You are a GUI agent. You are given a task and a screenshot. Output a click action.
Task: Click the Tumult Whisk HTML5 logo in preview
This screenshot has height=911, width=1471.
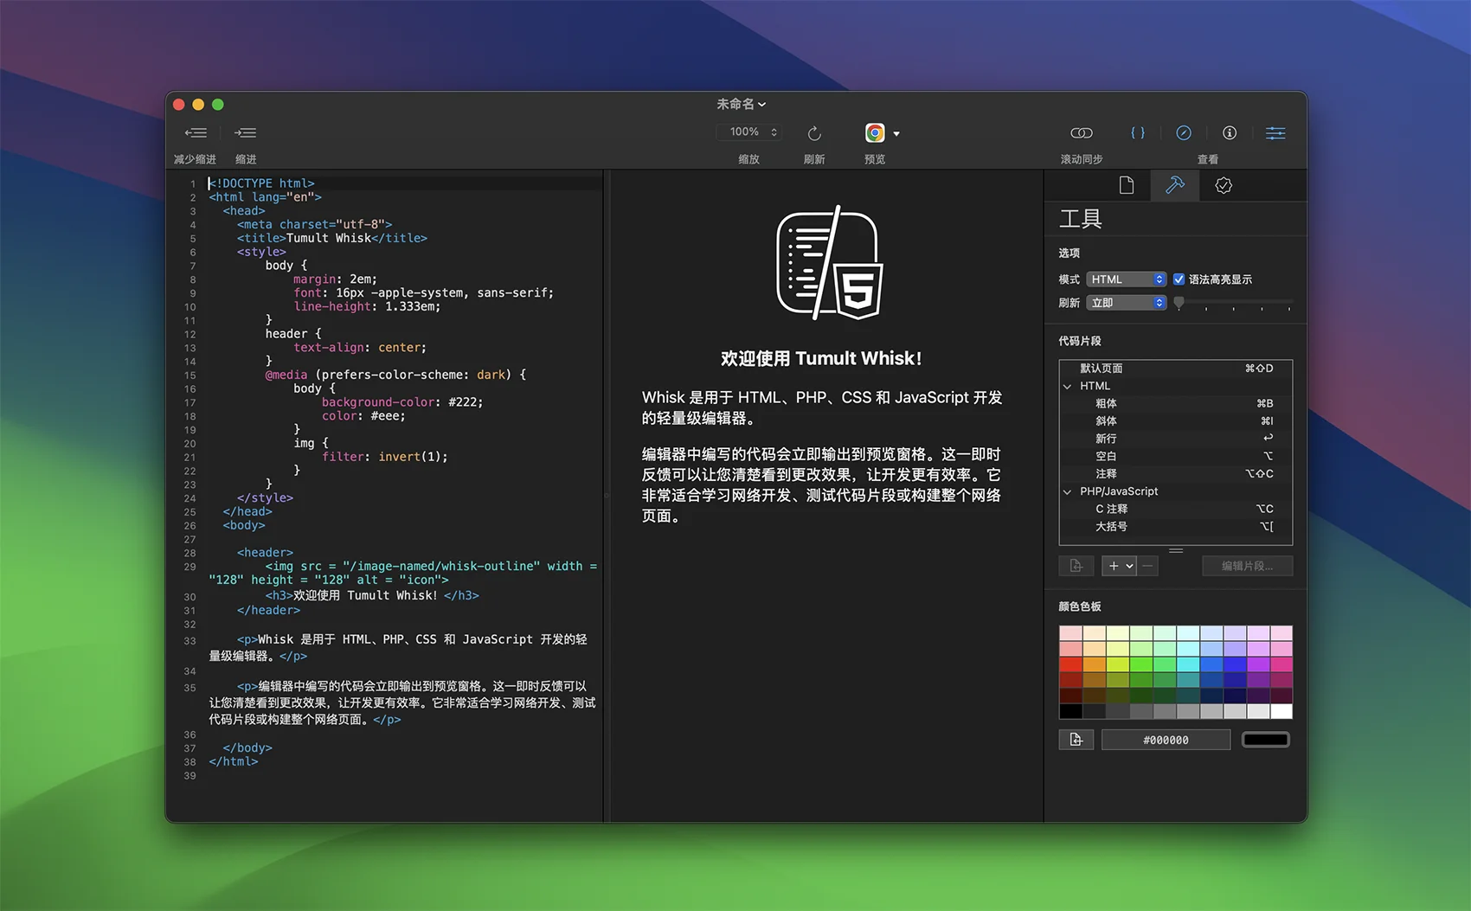click(828, 263)
